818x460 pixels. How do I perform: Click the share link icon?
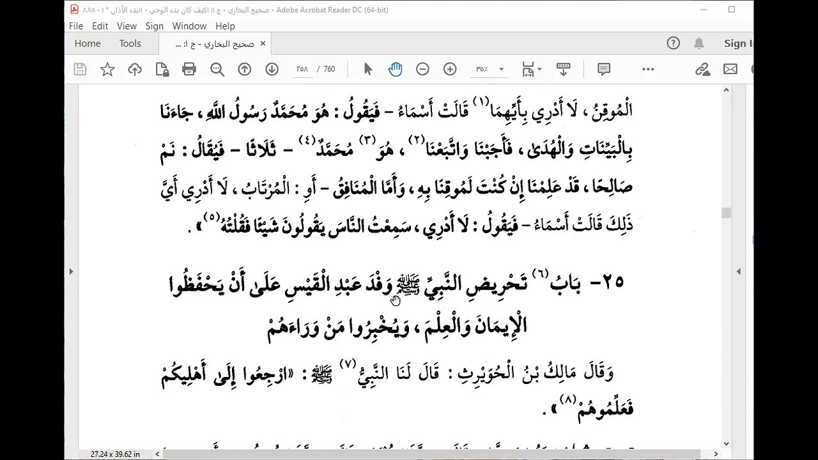click(702, 69)
